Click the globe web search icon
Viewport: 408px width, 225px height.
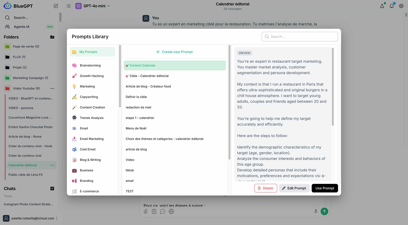tap(171, 211)
